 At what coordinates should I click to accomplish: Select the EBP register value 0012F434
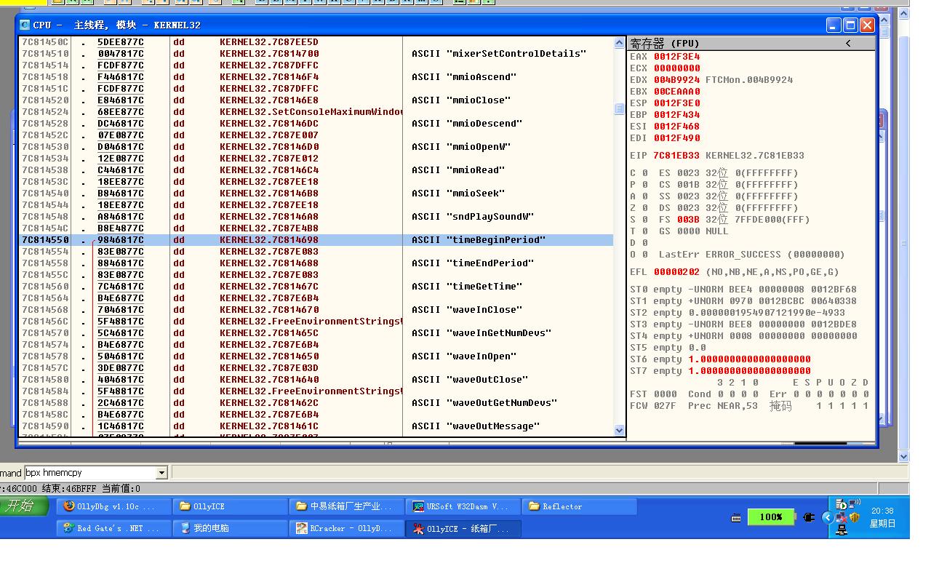click(676, 115)
